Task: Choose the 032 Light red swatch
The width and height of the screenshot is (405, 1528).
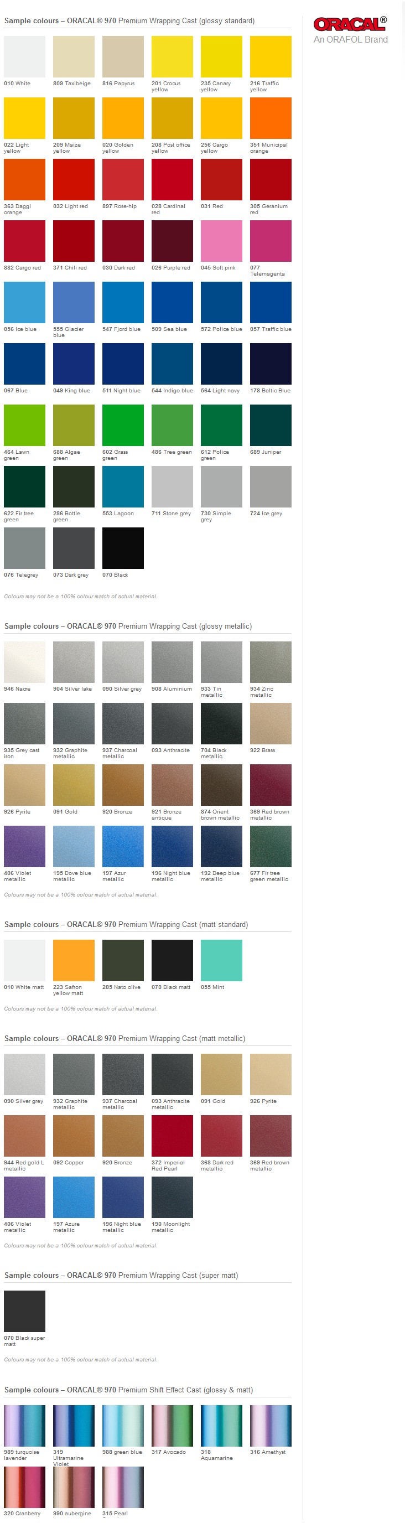Action: pos(74,180)
